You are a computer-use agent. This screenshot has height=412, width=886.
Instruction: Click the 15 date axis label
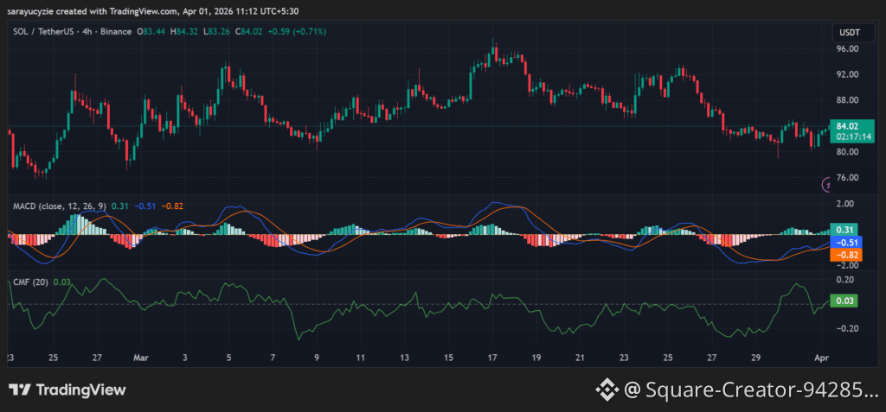[449, 358]
